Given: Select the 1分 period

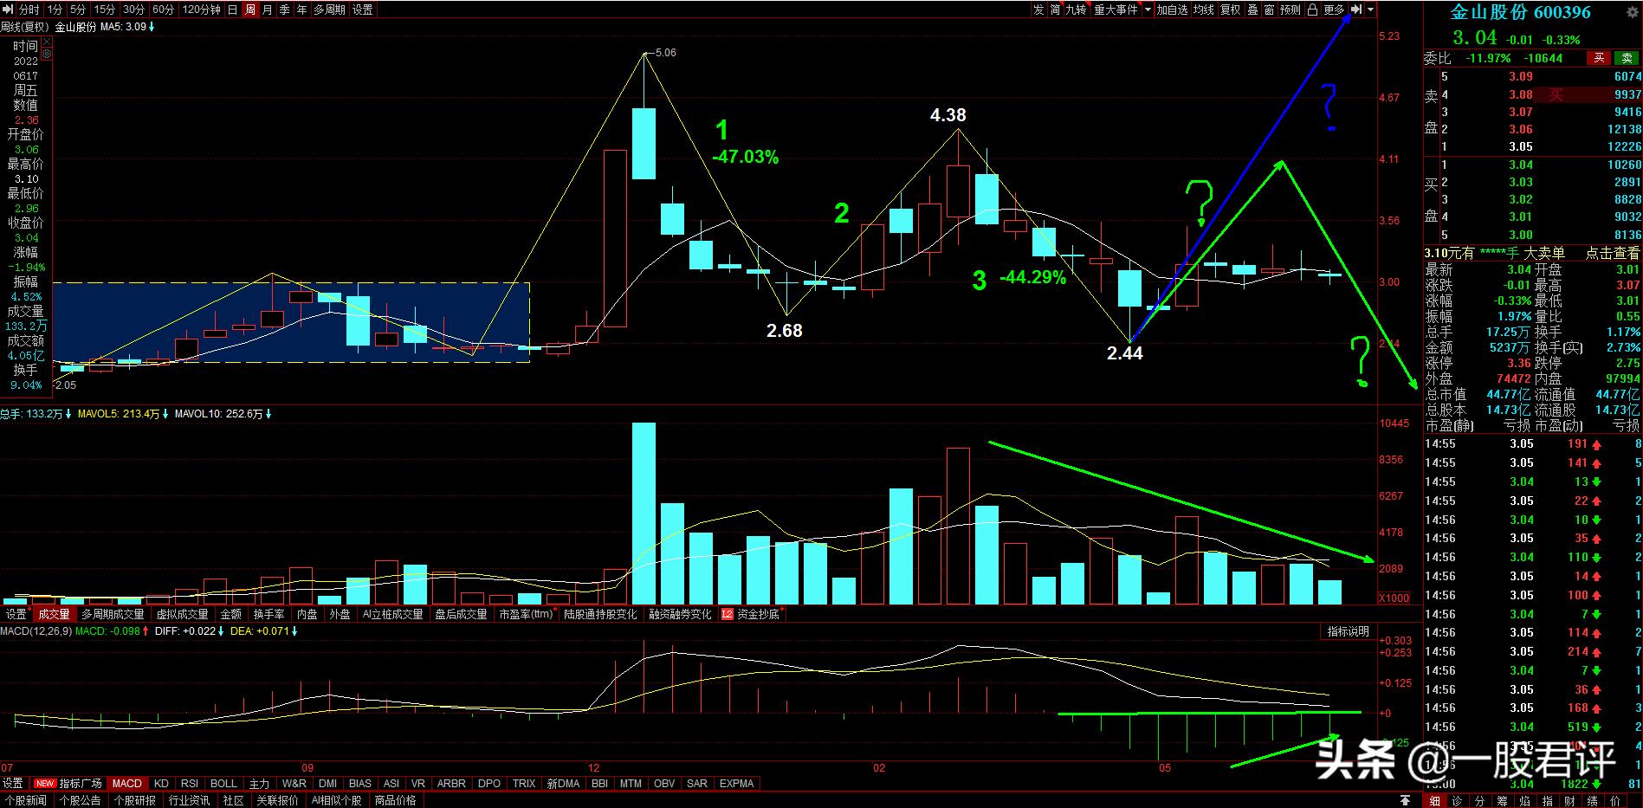Looking at the screenshot, I should coord(55,10).
